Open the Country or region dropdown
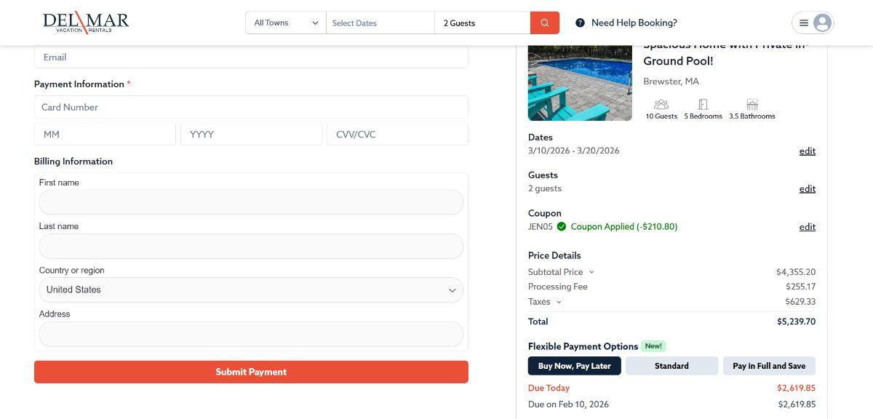The width and height of the screenshot is (873, 419). pos(251,290)
